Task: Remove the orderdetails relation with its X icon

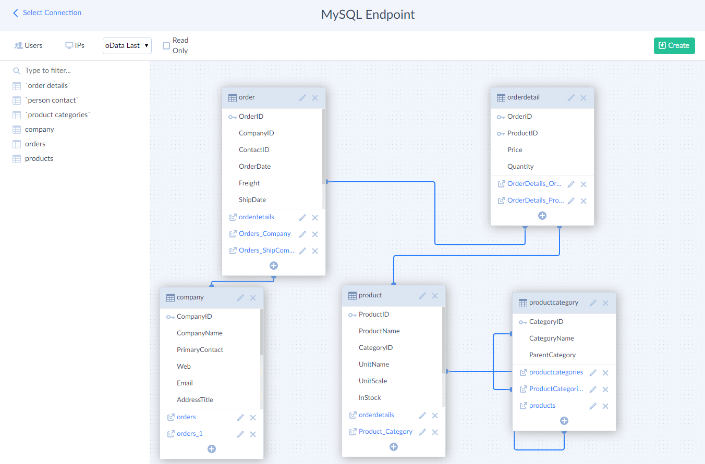Action: (315, 217)
